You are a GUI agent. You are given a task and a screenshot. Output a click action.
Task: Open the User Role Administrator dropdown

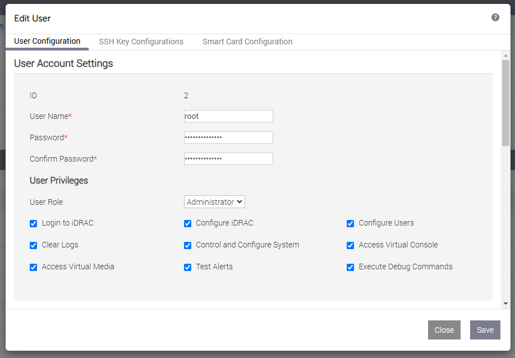click(214, 202)
